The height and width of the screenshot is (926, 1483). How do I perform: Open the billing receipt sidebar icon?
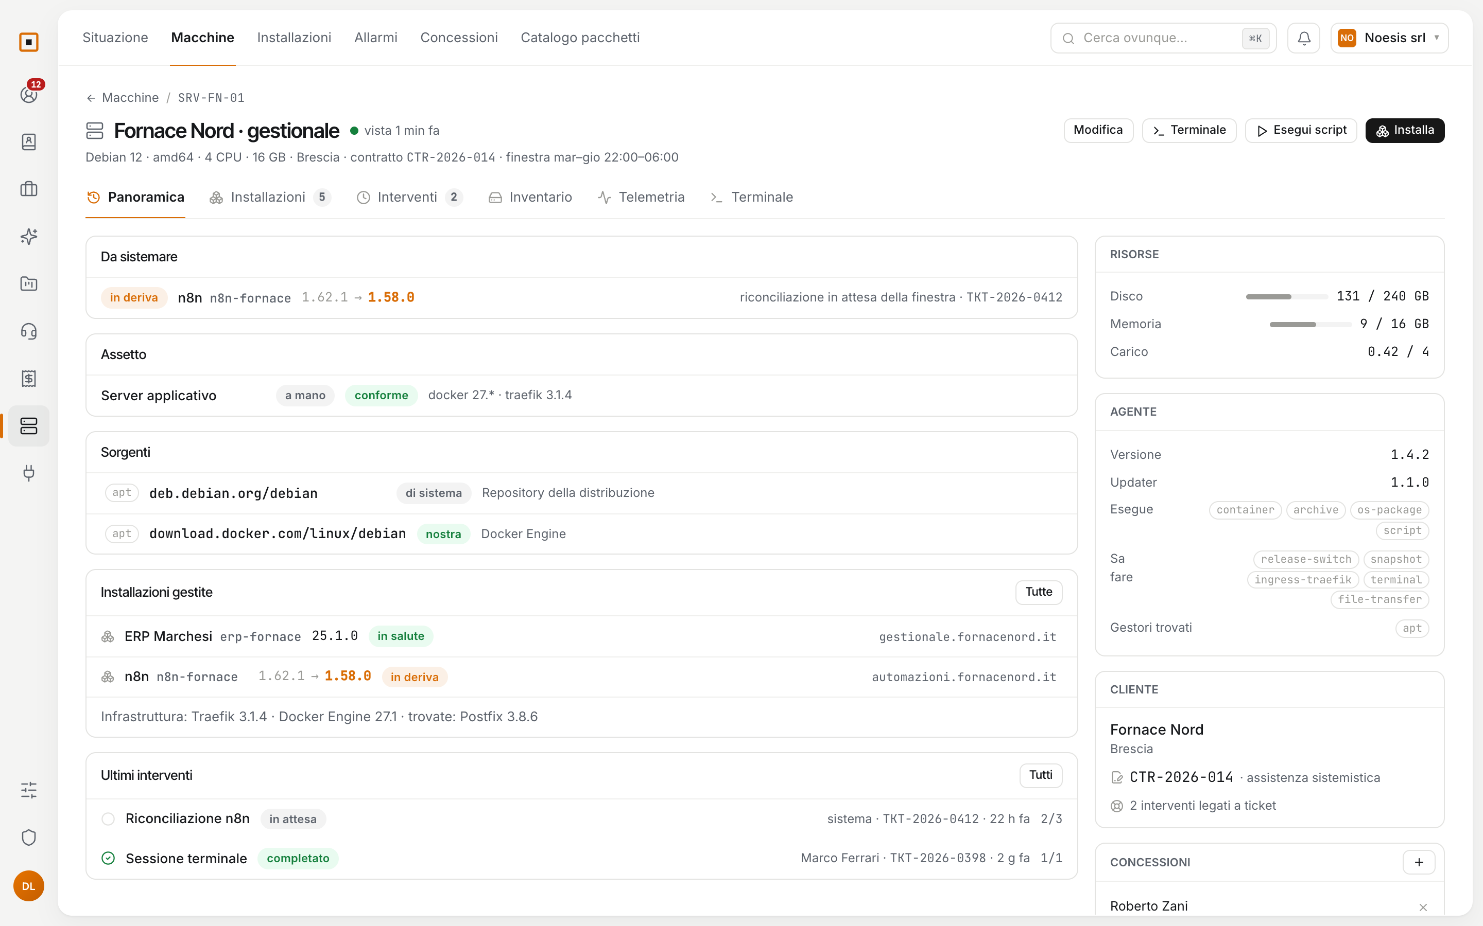[29, 379]
